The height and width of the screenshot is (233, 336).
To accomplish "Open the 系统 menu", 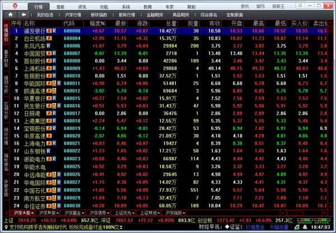I will (x=126, y=7).
